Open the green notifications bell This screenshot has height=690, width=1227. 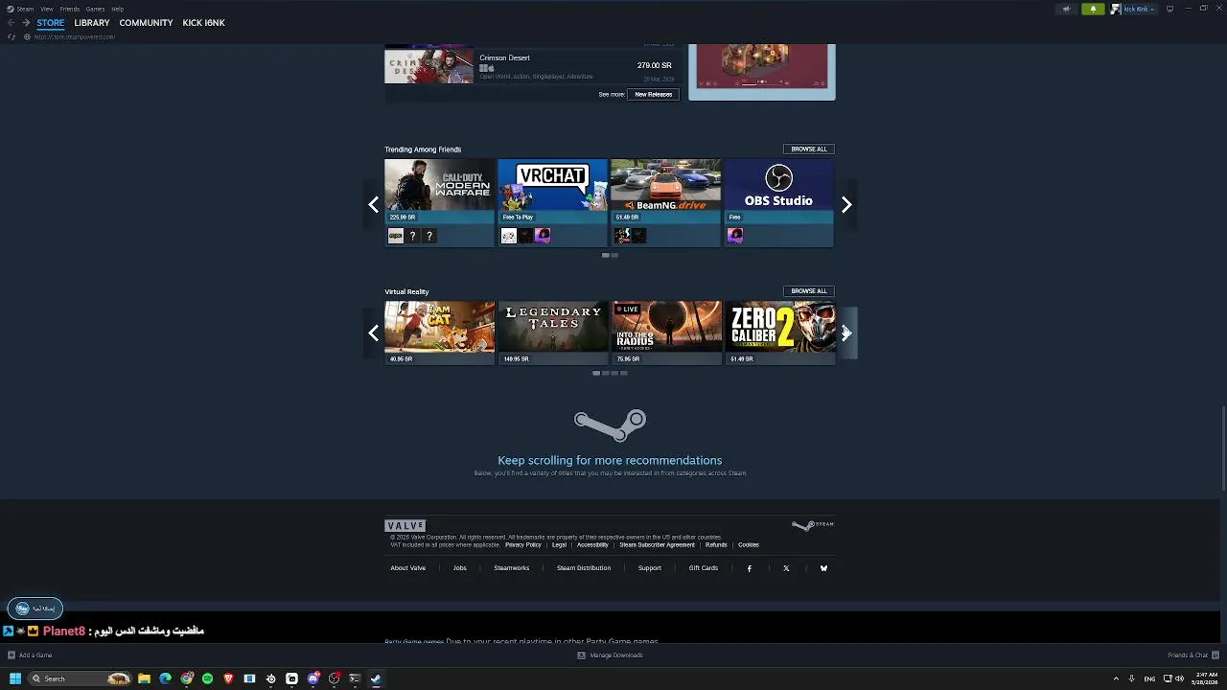pos(1093,9)
